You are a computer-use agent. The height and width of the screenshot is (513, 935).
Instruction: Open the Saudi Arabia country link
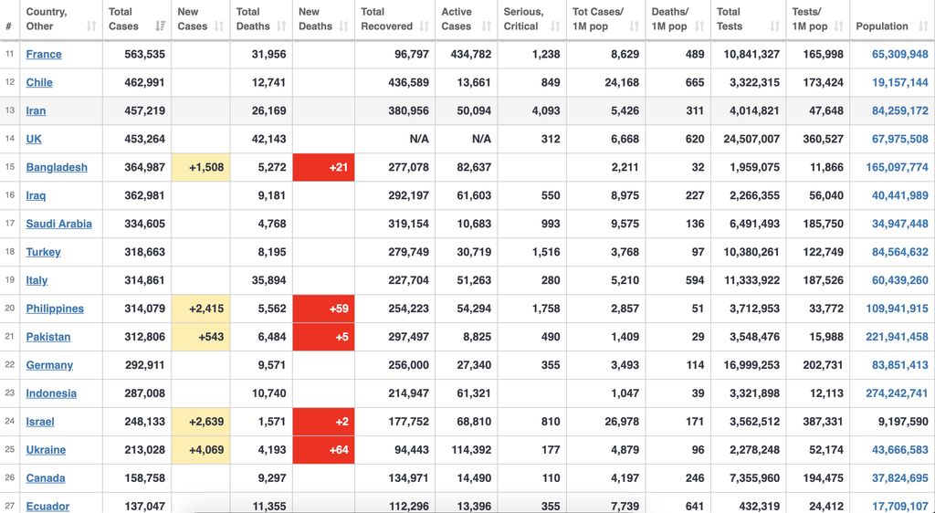click(59, 224)
